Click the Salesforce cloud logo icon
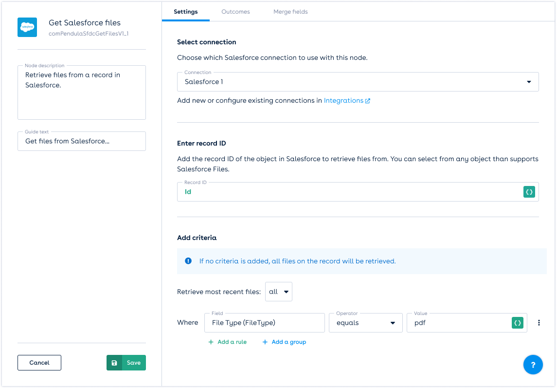This screenshot has width=557, height=388. [x=27, y=27]
